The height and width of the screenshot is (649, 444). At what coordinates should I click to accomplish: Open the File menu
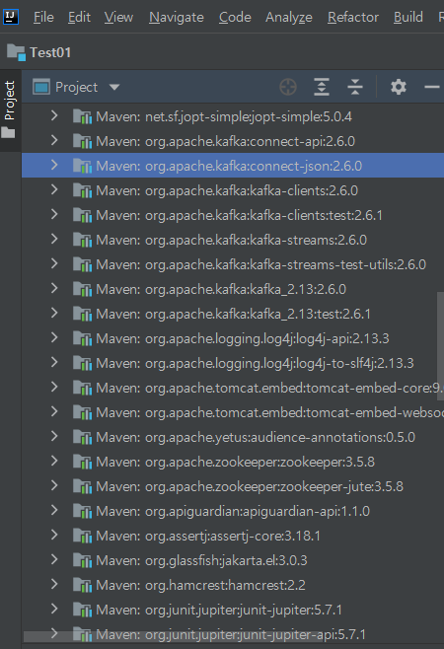pos(43,17)
